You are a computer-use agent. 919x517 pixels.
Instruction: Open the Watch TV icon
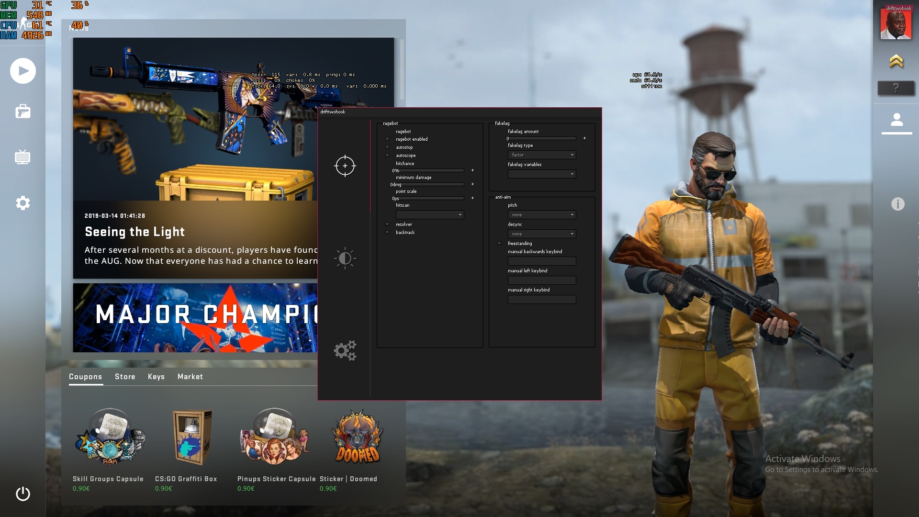(22, 157)
